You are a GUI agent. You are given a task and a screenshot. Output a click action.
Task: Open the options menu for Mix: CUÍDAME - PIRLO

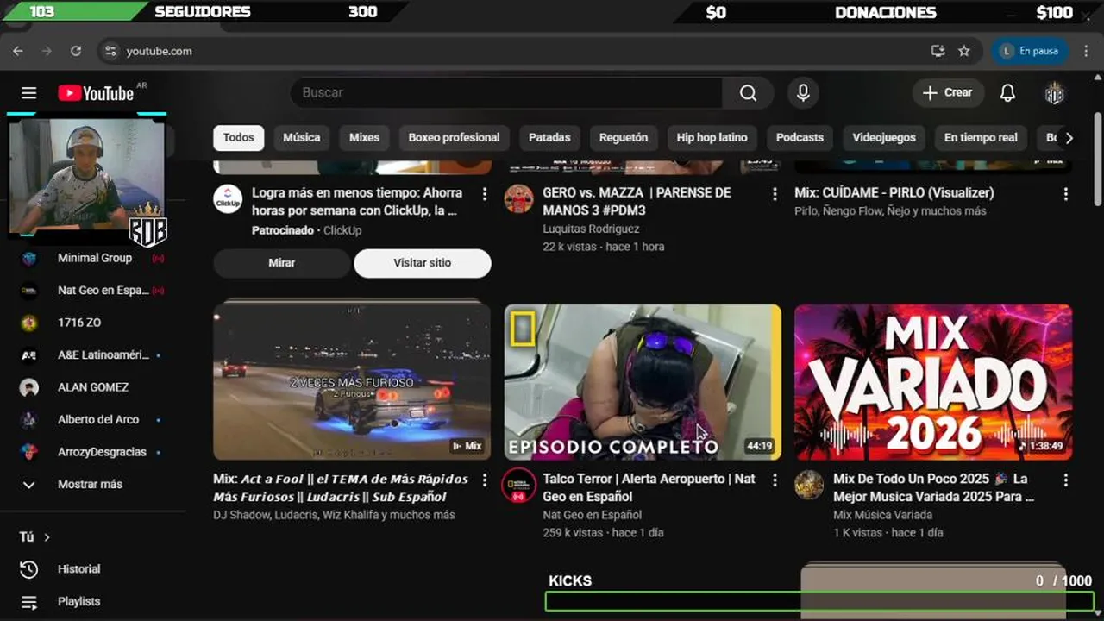click(x=1066, y=194)
